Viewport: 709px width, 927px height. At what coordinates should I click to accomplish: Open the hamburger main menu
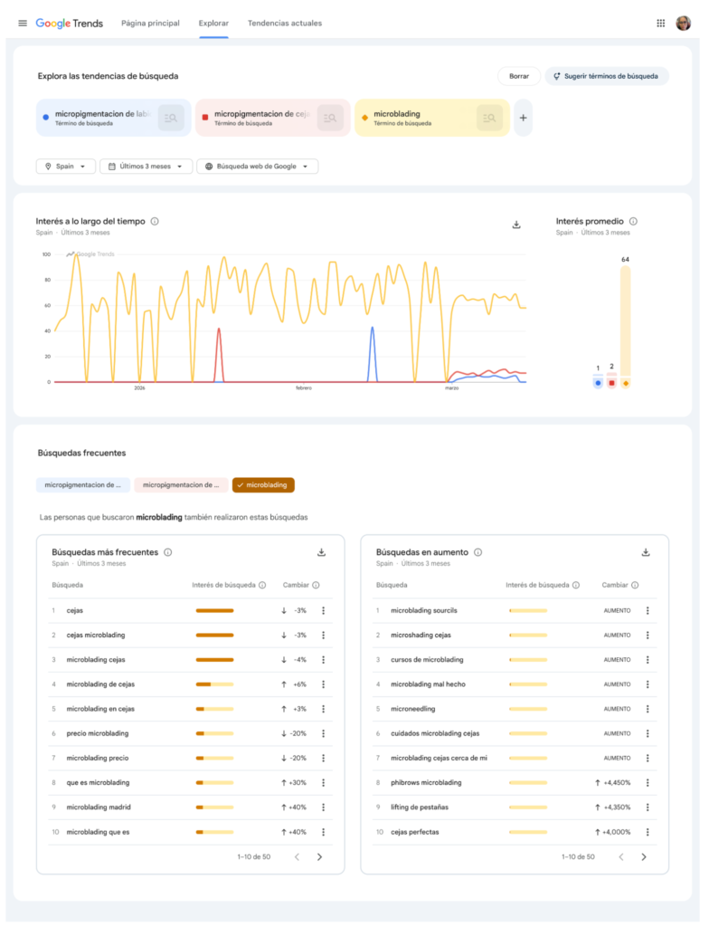point(23,23)
